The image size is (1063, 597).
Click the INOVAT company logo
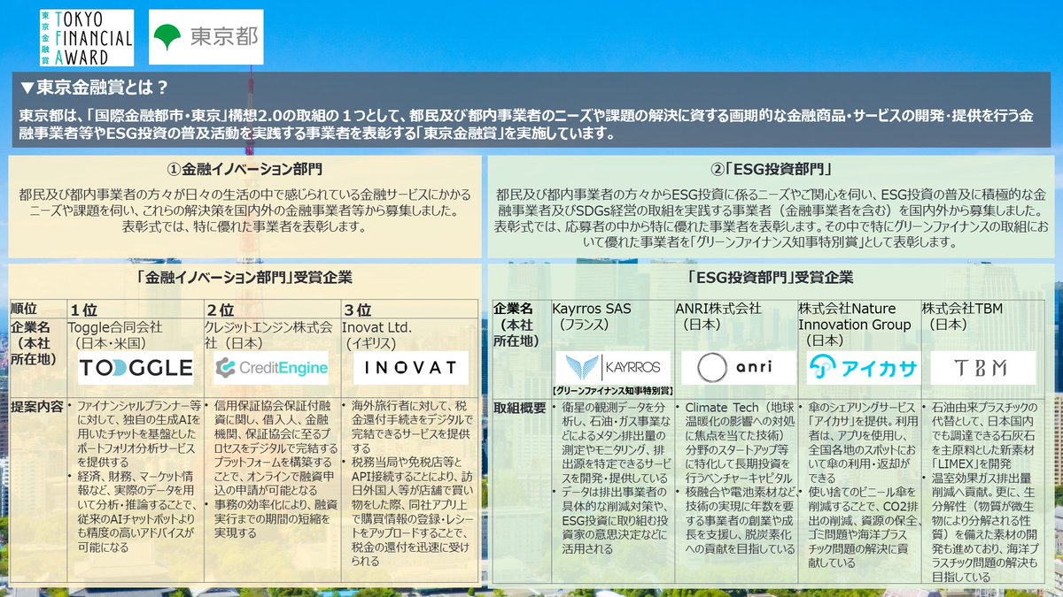(410, 368)
